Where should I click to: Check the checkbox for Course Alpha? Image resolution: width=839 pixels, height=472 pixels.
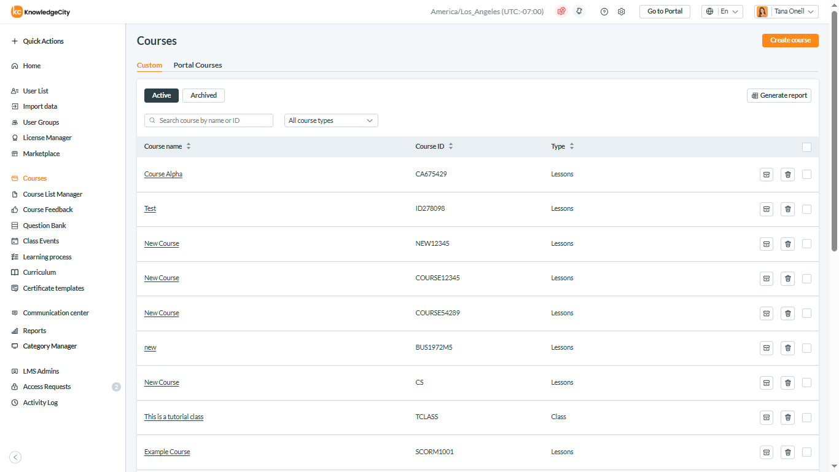pos(806,175)
